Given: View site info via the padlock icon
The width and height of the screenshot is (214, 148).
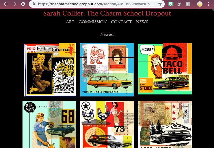Looking at the screenshot, I should tap(34, 4).
